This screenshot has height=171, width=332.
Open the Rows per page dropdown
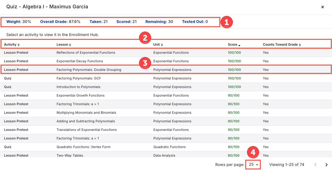[253, 165]
